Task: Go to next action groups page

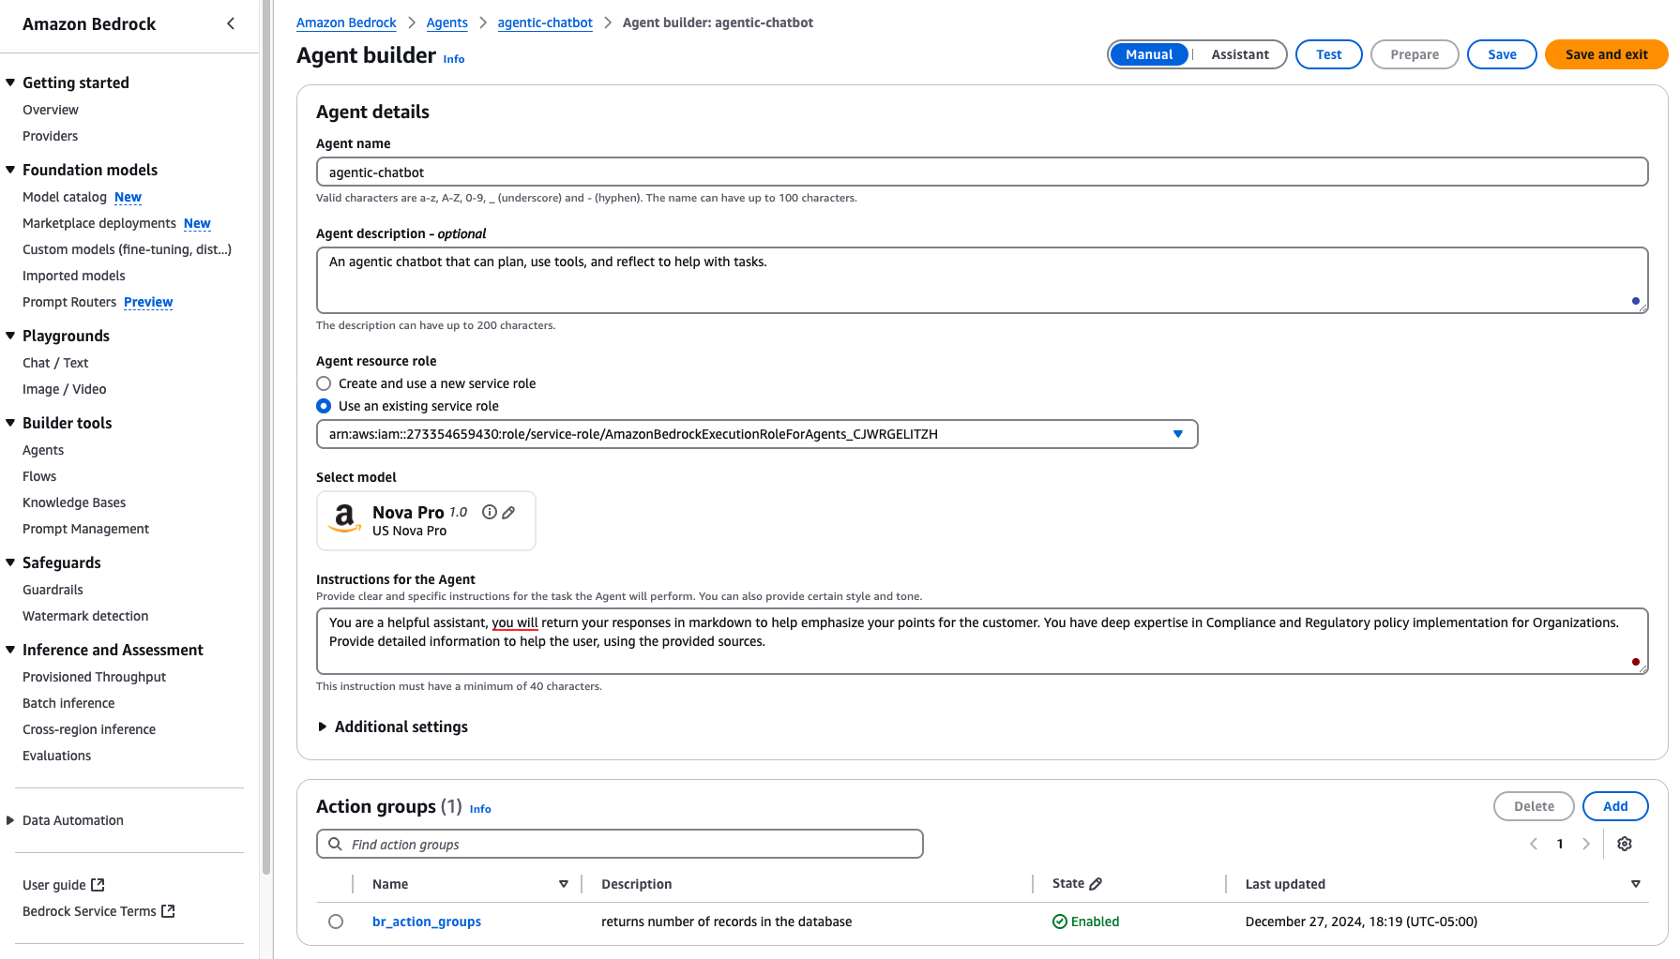Action: 1586,844
